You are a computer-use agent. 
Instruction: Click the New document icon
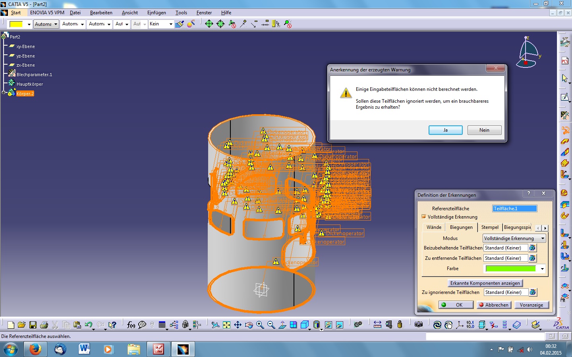(11, 325)
